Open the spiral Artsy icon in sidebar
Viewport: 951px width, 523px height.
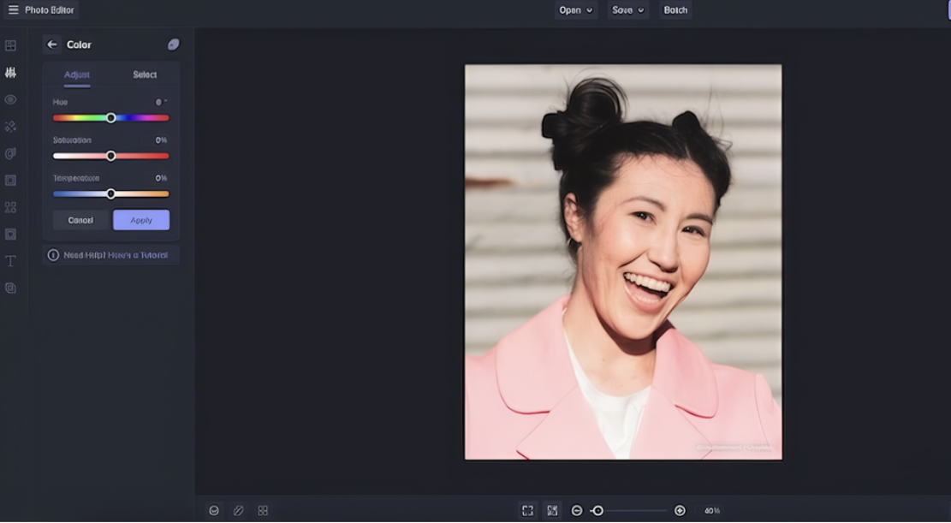click(10, 153)
